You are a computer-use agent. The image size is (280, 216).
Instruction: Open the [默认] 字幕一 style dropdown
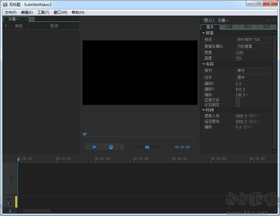(234, 20)
